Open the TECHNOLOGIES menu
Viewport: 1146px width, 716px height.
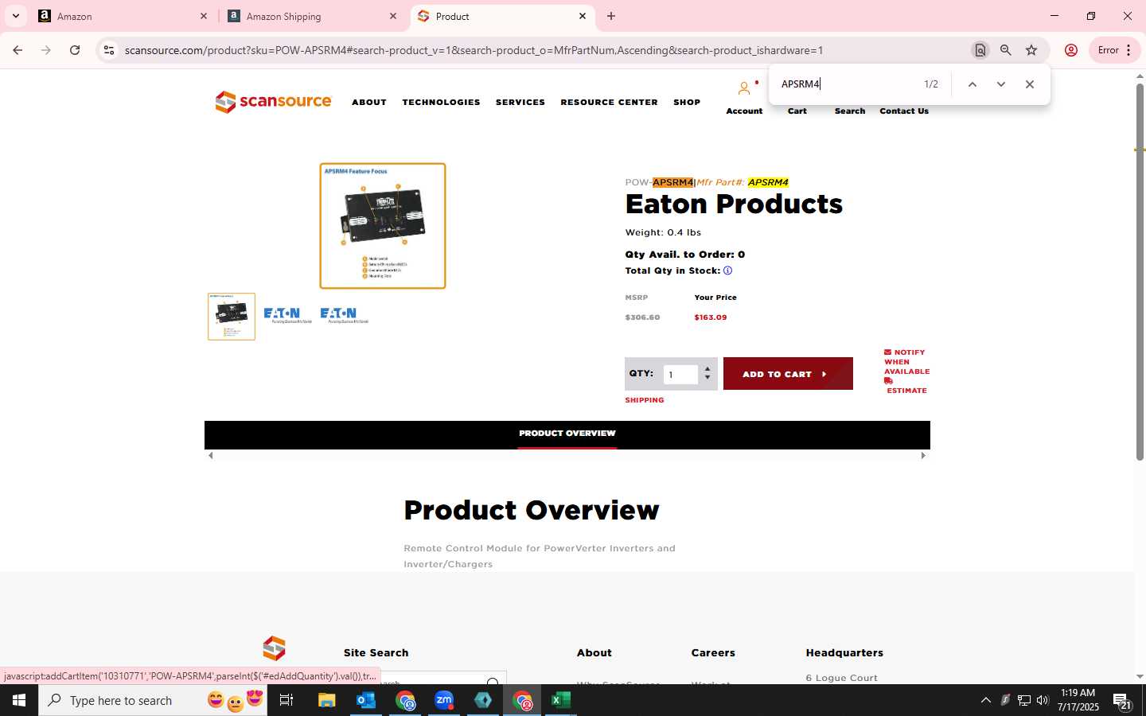coord(441,102)
